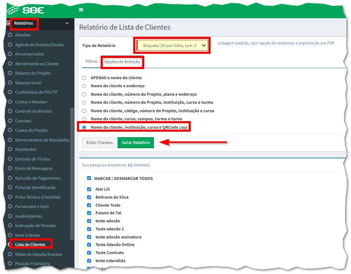Open Custos do Projeto

(31, 130)
